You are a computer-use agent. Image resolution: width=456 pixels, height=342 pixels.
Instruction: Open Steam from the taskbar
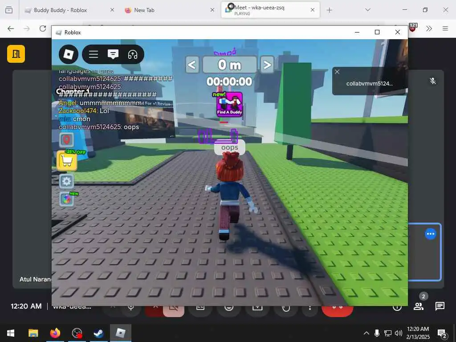tap(98, 333)
